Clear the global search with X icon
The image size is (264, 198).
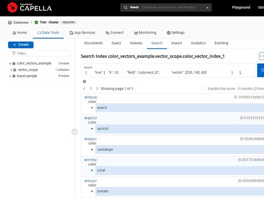[x=207, y=8]
